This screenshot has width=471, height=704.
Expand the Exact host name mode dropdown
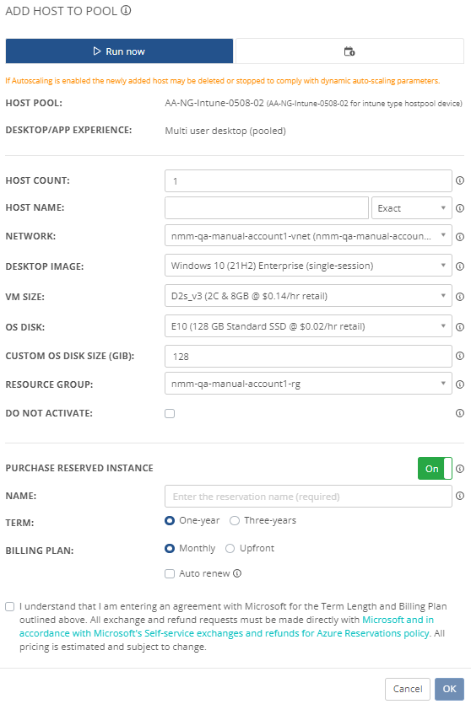click(412, 208)
